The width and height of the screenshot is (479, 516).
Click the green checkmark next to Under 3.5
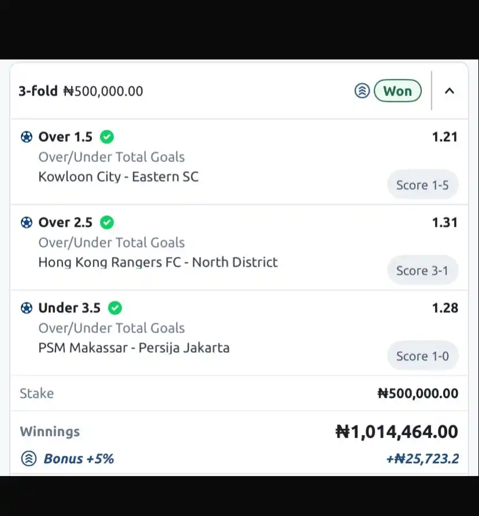115,308
